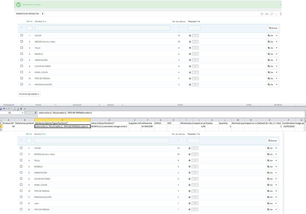Click the refresh list icon in header
Image resolution: width=306 pixels, height=214 pixels.
pos(271,14)
